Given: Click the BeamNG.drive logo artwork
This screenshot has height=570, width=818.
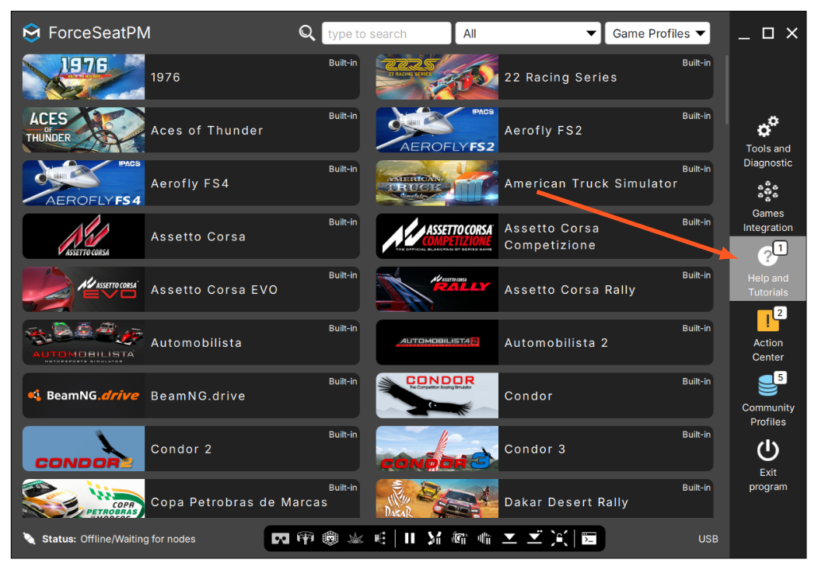Looking at the screenshot, I should (x=83, y=396).
